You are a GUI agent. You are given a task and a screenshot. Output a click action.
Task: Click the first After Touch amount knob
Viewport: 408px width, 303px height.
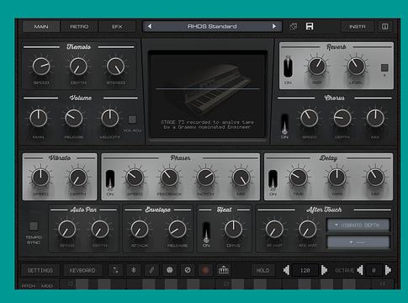tap(274, 229)
